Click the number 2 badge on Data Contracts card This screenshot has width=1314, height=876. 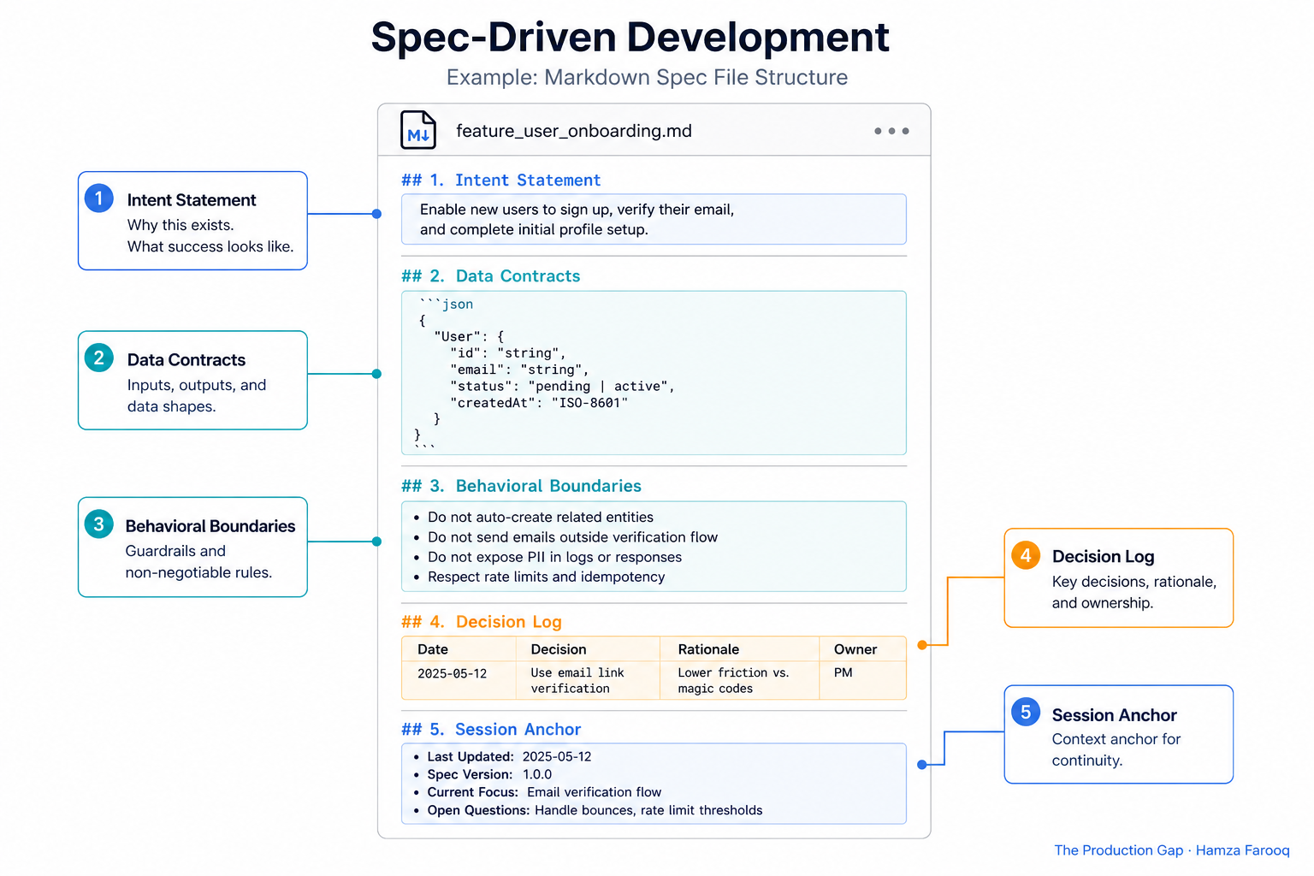coord(99,358)
